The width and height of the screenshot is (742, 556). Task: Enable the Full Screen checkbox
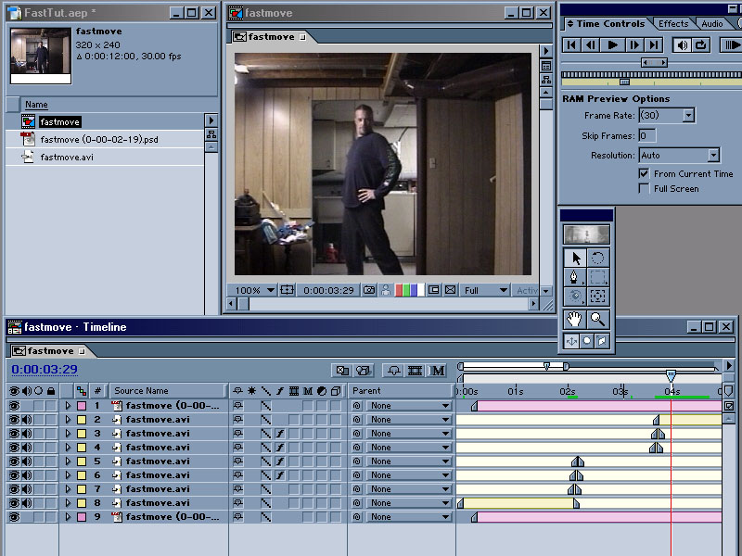click(645, 188)
